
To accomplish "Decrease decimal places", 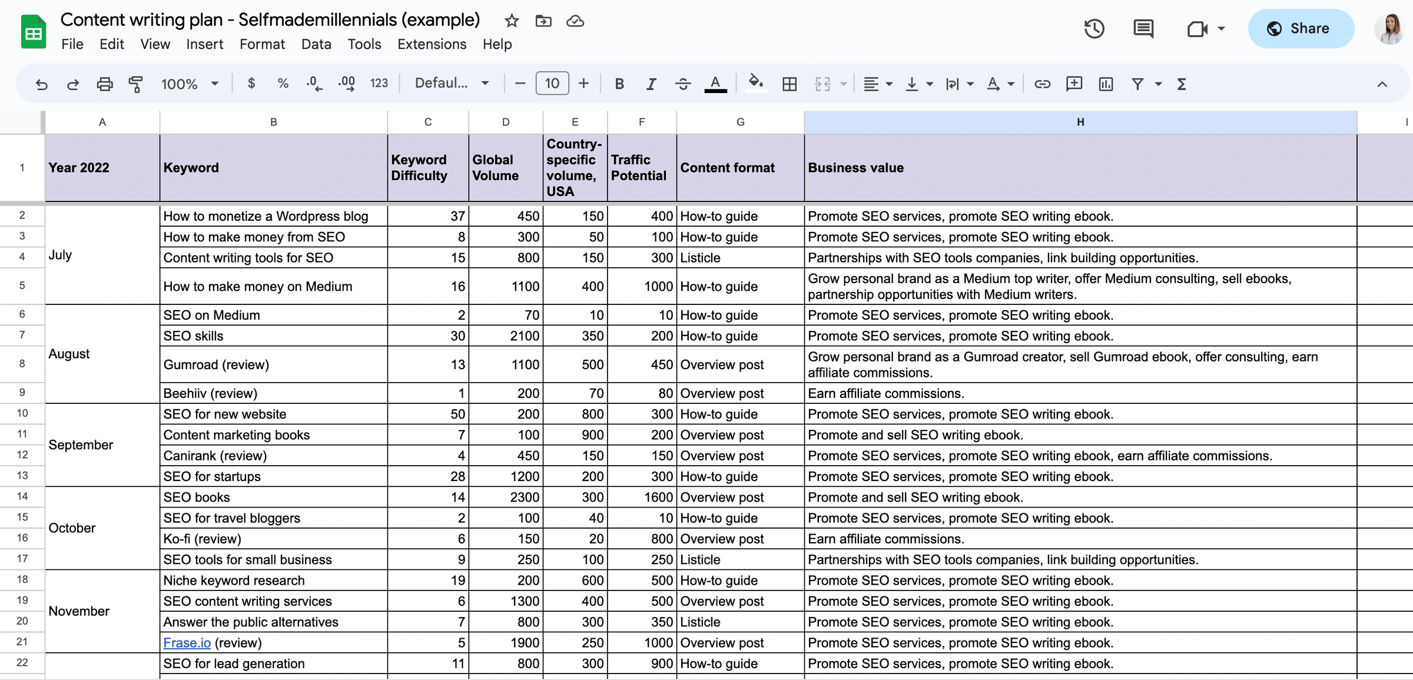I will (314, 84).
